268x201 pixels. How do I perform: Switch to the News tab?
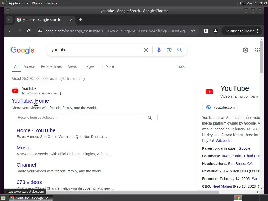click(x=72, y=66)
